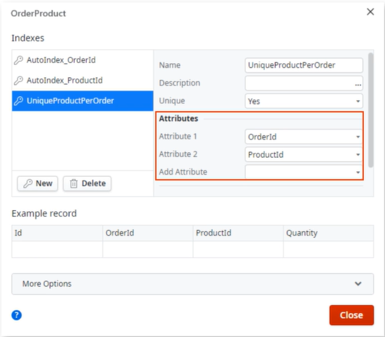Edit the index Name field
This screenshot has height=337, width=385.
coord(304,65)
